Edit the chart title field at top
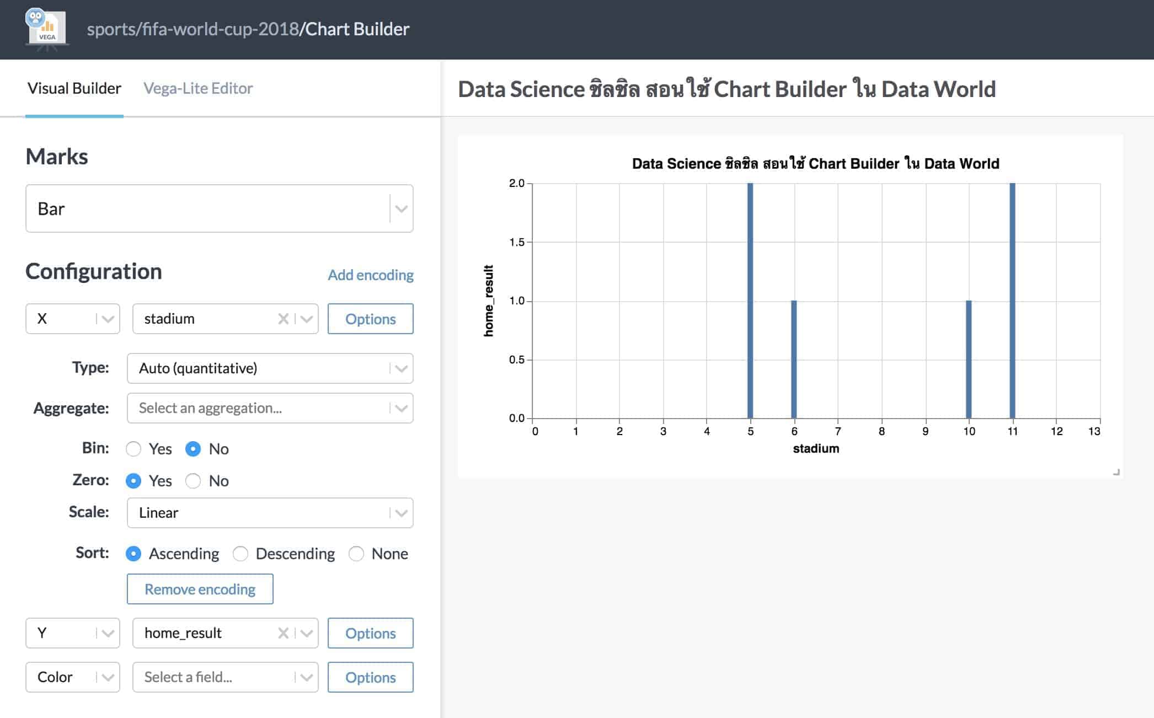The width and height of the screenshot is (1154, 718). click(727, 89)
